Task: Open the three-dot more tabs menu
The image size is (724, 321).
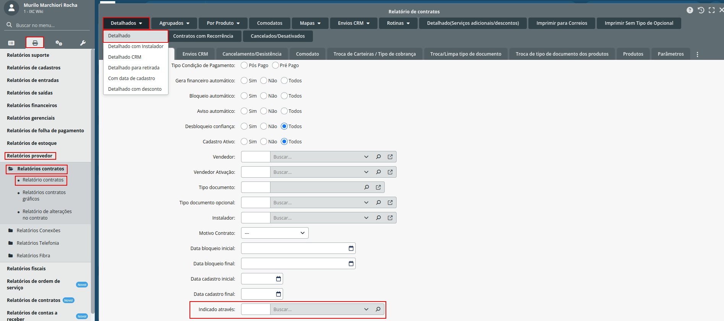Action: pyautogui.click(x=697, y=54)
